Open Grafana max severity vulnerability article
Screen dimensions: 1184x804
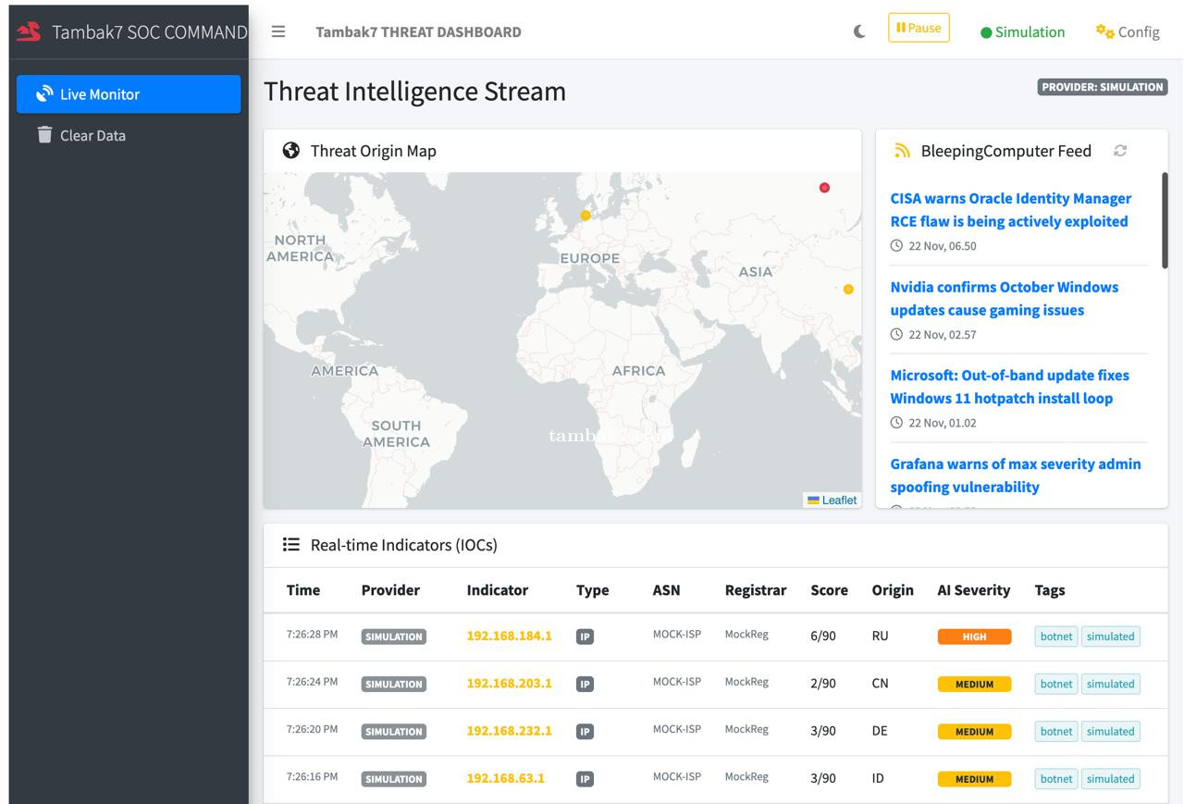pos(1015,475)
